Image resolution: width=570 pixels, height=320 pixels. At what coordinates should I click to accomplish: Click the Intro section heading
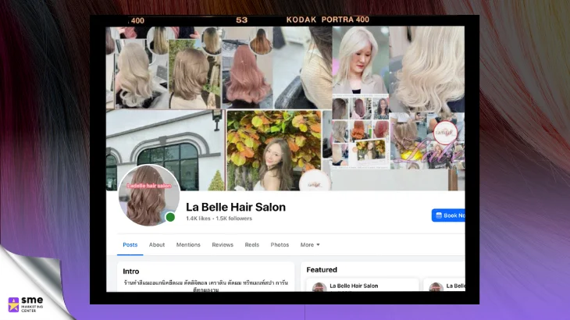click(131, 272)
